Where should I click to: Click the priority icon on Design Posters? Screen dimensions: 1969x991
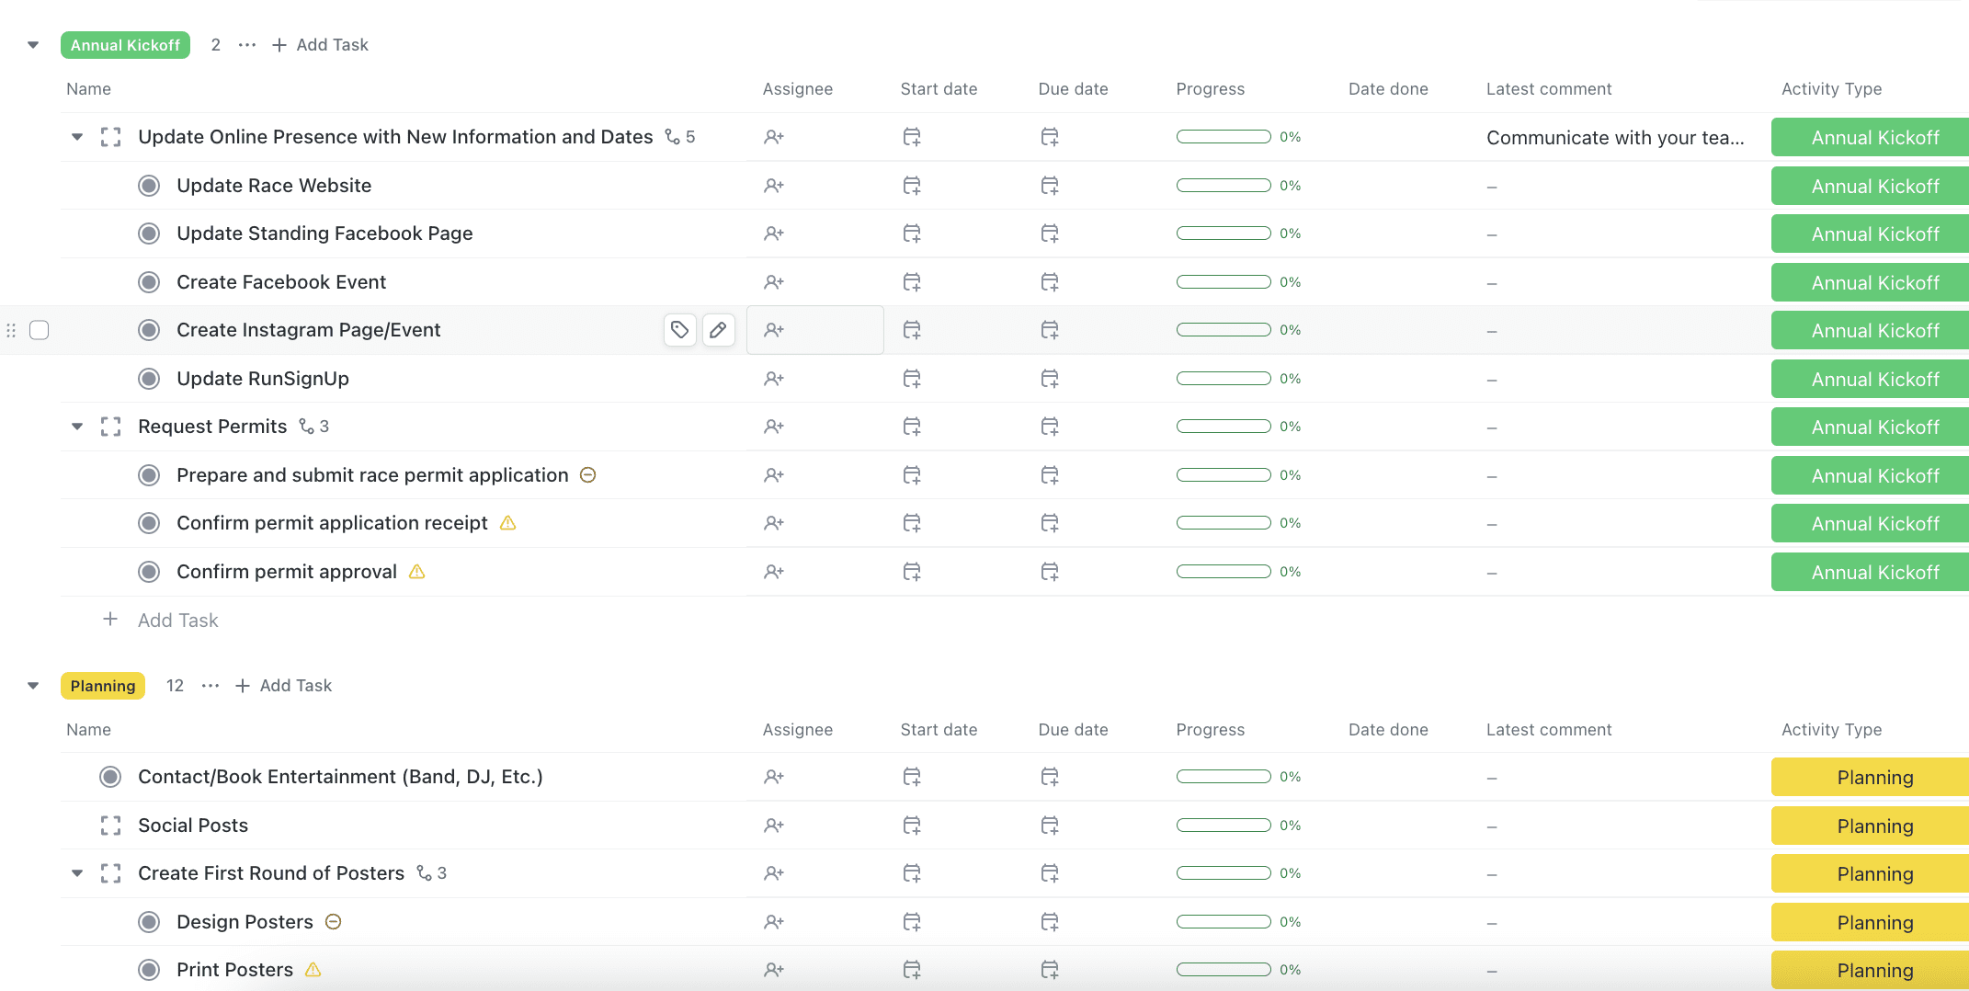333,921
